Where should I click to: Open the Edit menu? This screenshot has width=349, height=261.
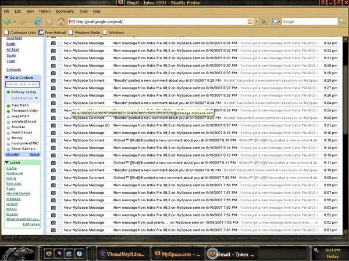(17, 12)
